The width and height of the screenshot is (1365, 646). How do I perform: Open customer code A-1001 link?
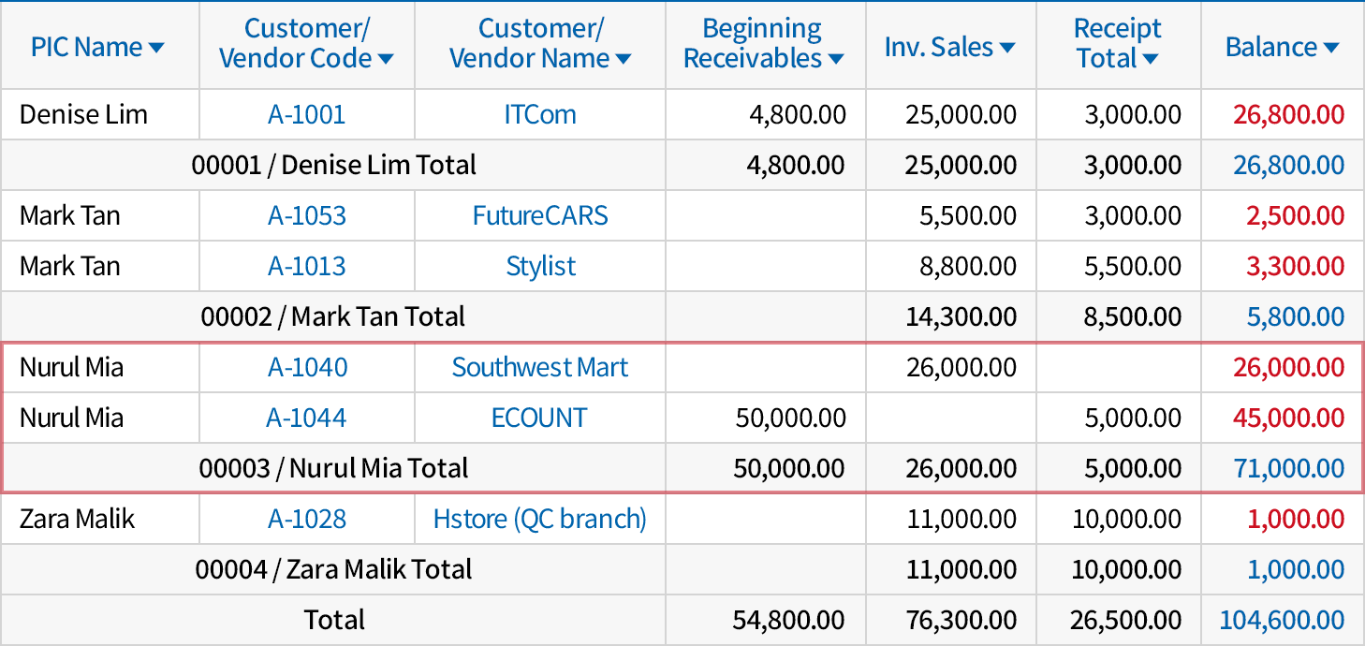coord(306,115)
